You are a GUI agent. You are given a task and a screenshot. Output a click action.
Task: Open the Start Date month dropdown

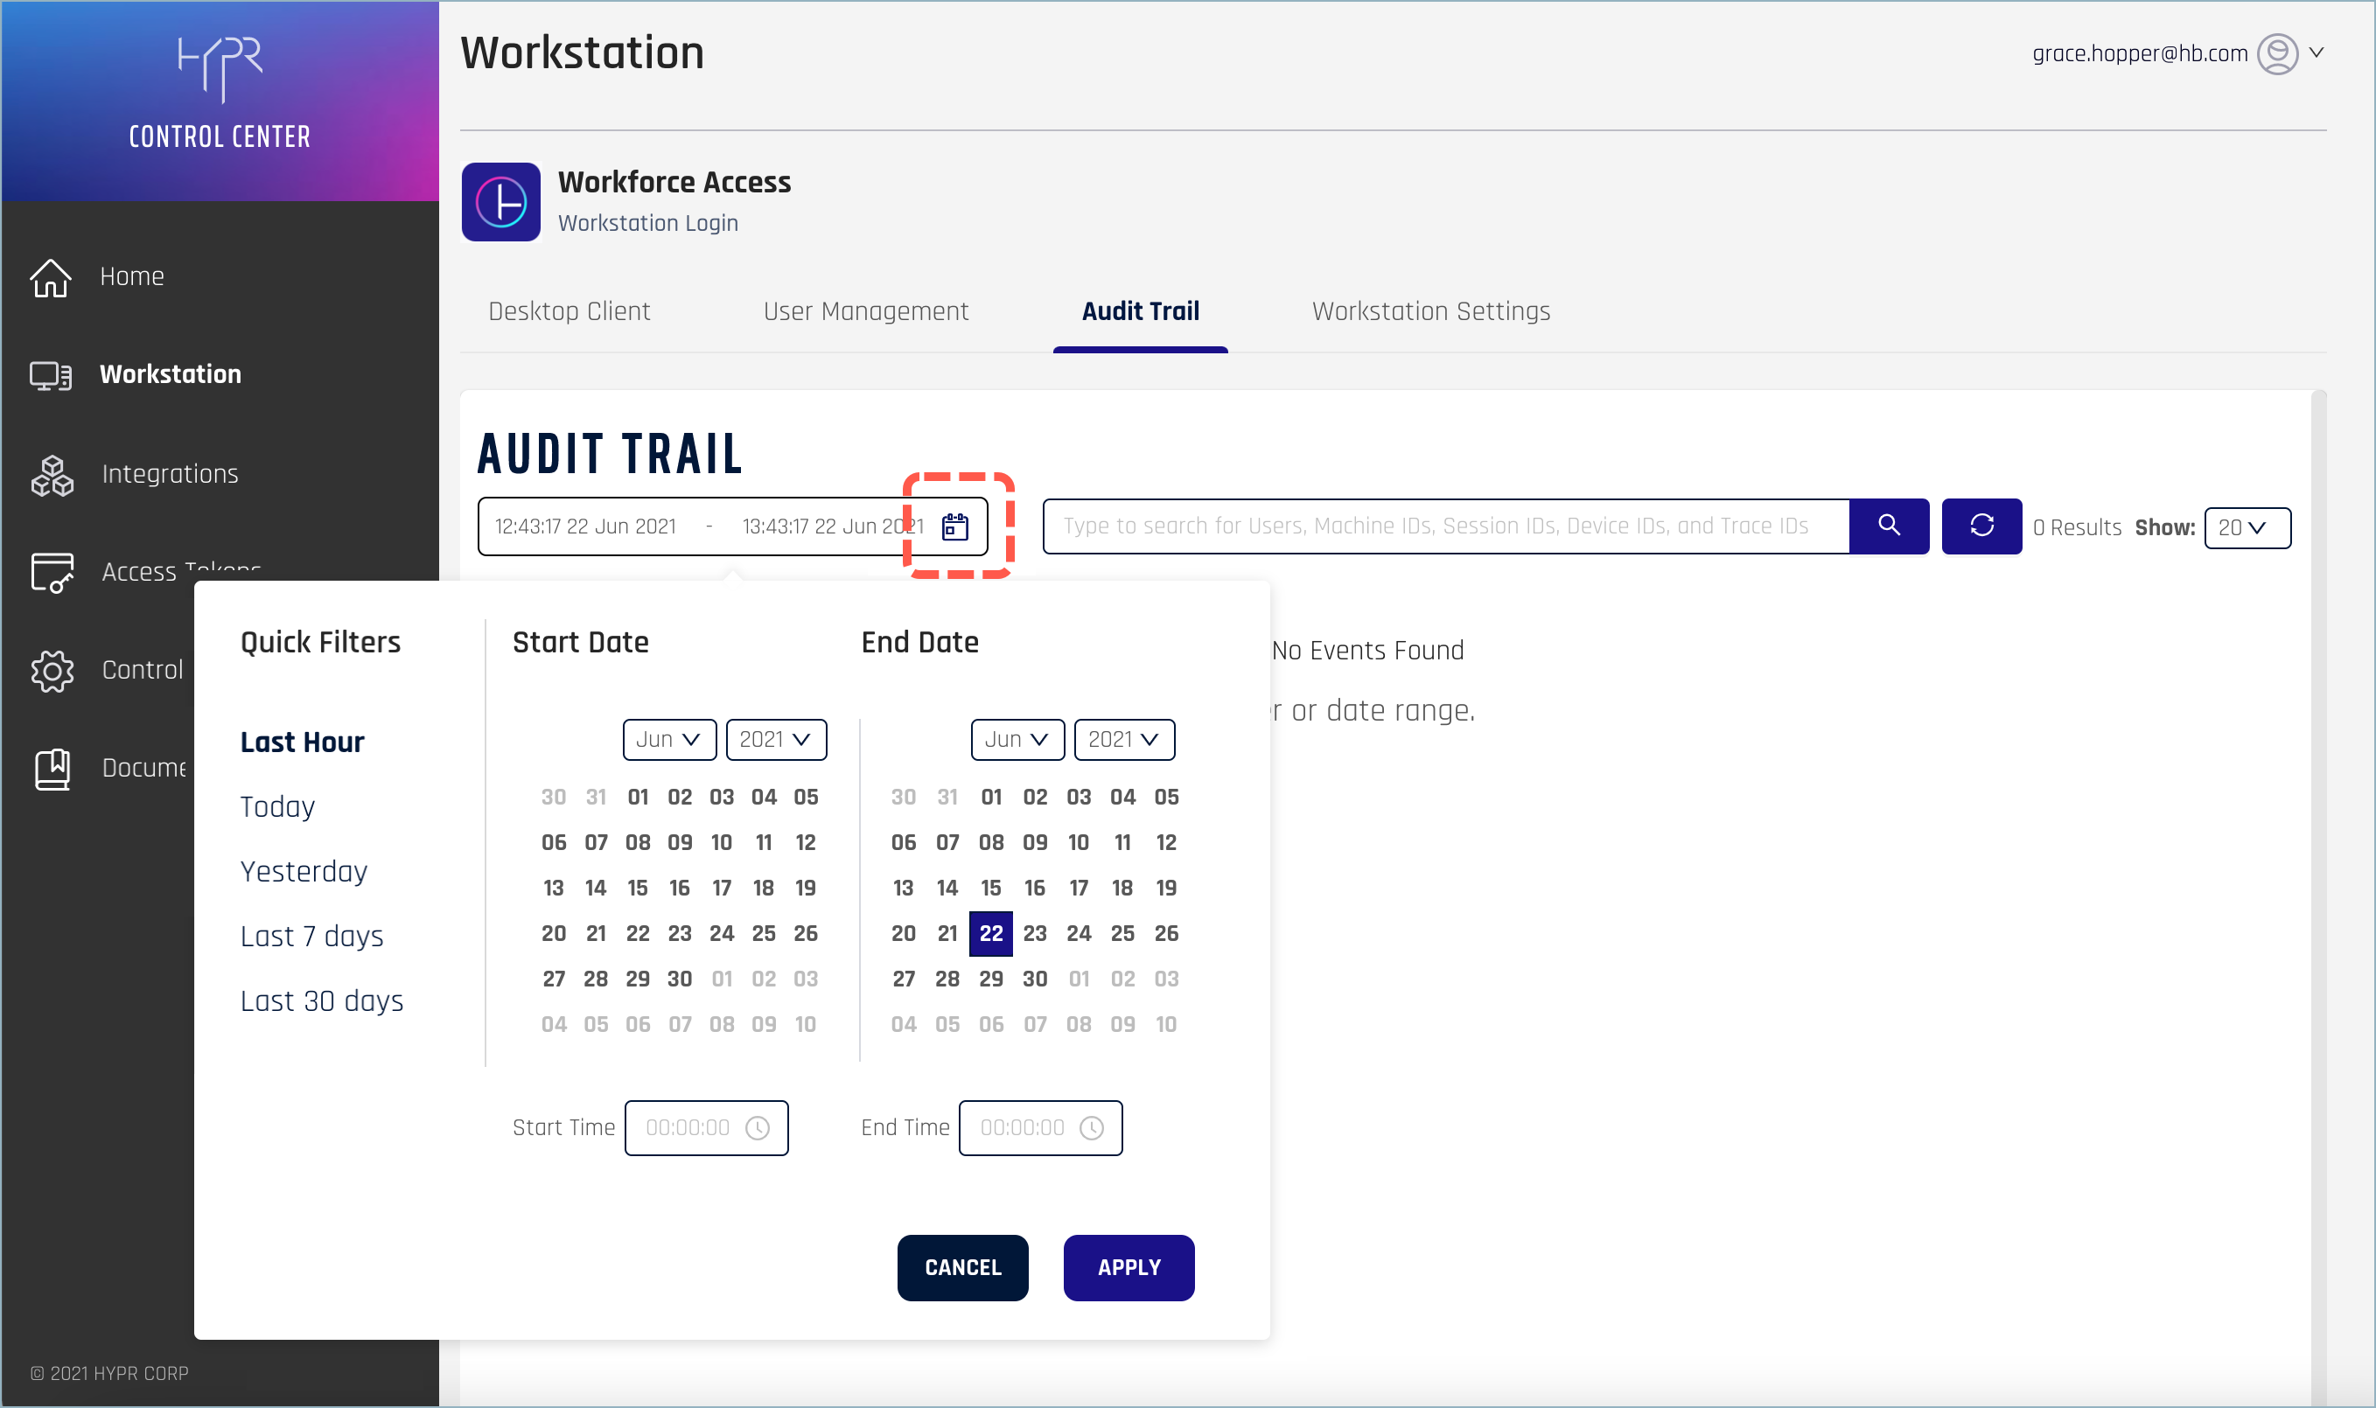[x=669, y=740]
